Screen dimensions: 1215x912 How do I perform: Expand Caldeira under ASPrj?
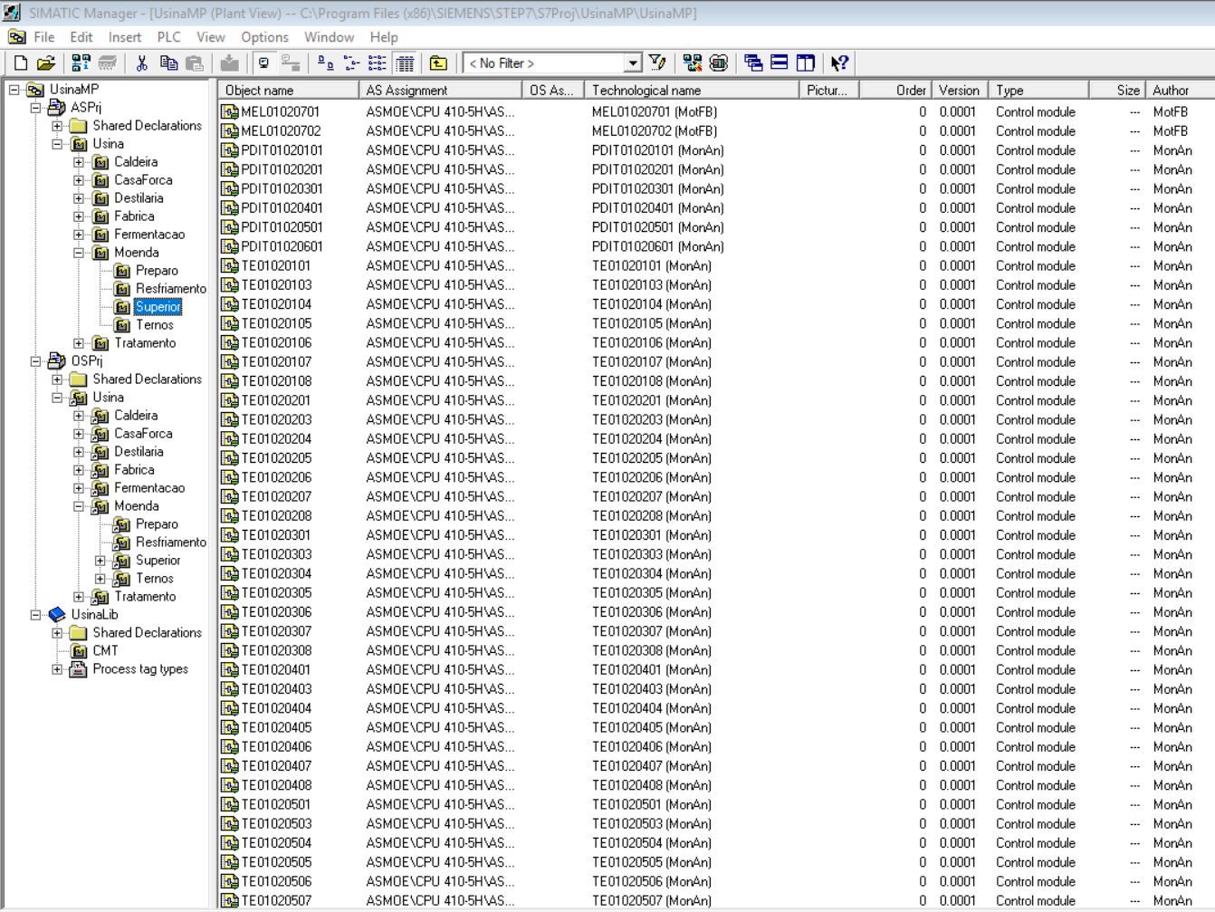(x=79, y=162)
